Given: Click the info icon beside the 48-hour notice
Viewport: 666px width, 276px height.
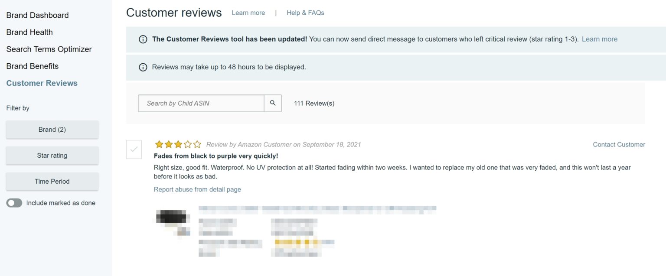Looking at the screenshot, I should pos(143,67).
